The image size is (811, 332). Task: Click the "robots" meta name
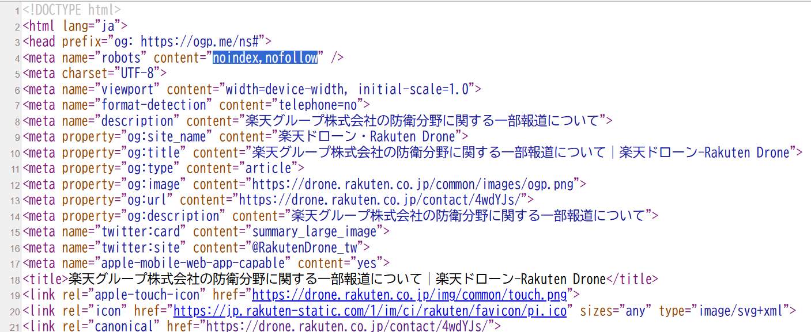[x=120, y=58]
